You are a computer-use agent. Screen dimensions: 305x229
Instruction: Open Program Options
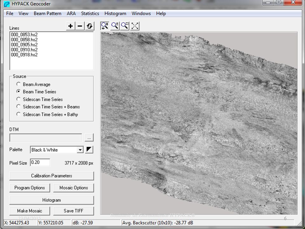click(x=30, y=188)
